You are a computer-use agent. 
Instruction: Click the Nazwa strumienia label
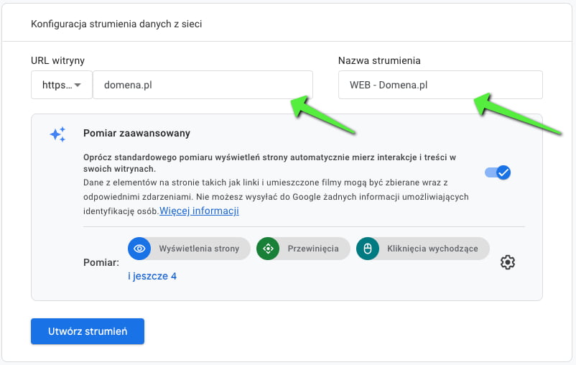[379, 60]
